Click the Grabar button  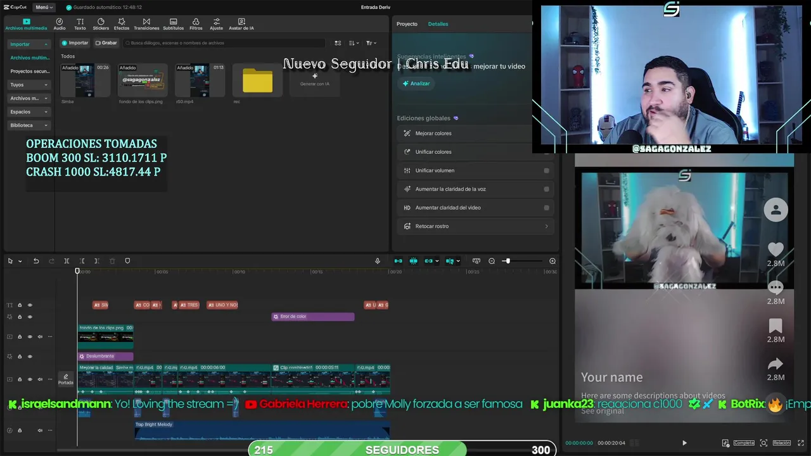pos(106,43)
